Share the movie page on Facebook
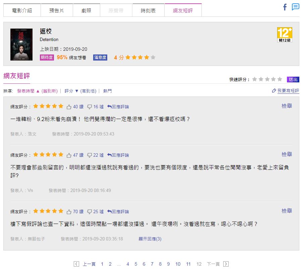 click(285, 7)
